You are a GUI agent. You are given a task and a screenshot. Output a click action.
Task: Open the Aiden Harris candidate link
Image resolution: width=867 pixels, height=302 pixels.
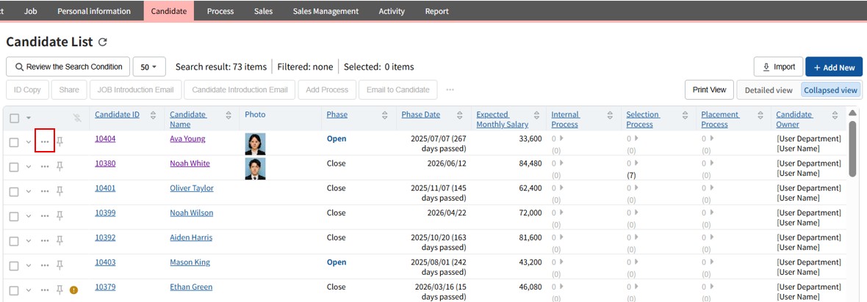click(x=191, y=237)
